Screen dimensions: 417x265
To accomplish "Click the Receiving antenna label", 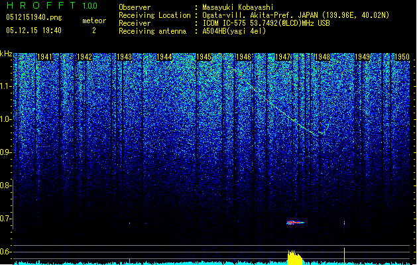I will pyautogui.click(x=152, y=31).
